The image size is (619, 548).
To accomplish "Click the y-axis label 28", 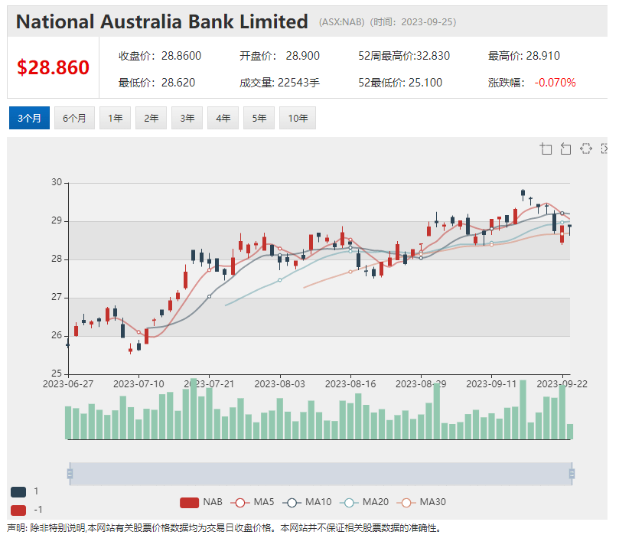I will [57, 259].
